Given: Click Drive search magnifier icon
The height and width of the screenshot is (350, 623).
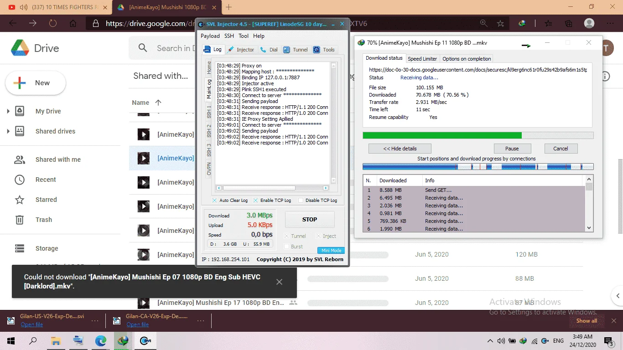Looking at the screenshot, I should pos(143,48).
